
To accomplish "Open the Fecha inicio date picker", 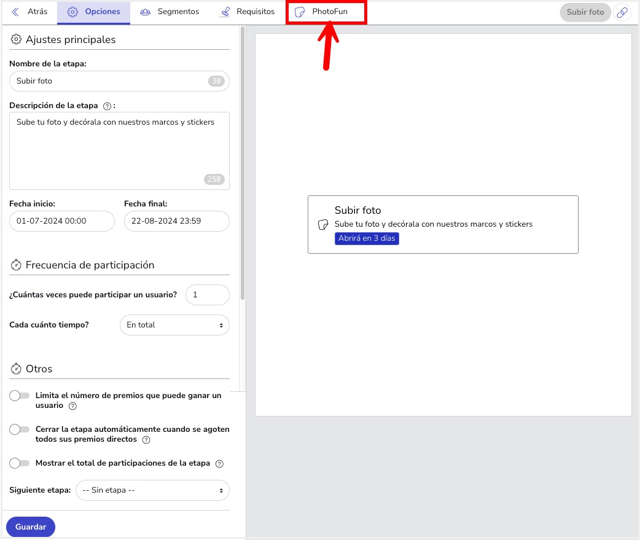I will [62, 221].
